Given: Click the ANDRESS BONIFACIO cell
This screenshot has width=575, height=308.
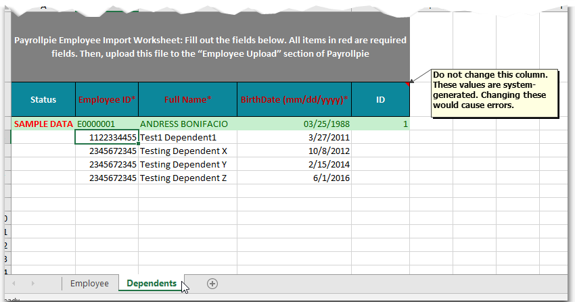Looking at the screenshot, I should 188,124.
